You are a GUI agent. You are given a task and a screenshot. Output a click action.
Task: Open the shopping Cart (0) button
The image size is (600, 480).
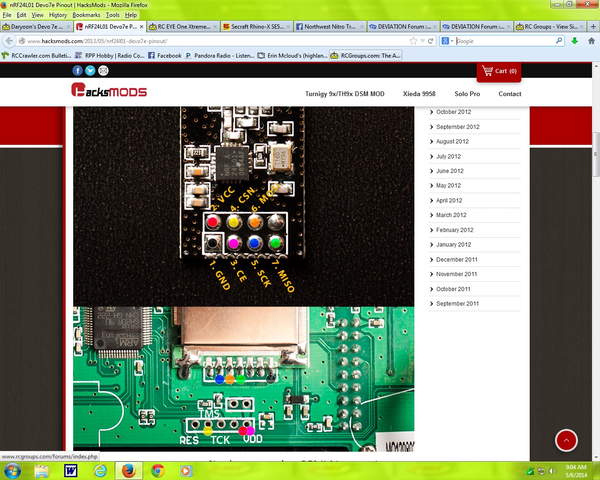pos(499,71)
